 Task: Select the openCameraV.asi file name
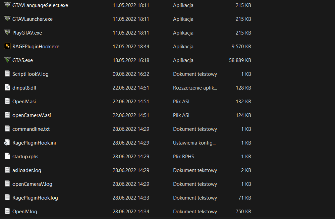(x=32, y=115)
